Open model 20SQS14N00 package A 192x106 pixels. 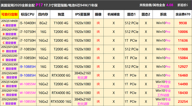click(9, 23)
